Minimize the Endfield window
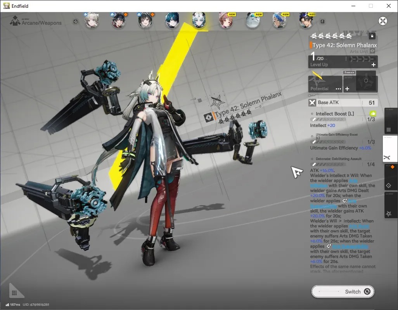 pyautogui.click(x=353, y=6)
